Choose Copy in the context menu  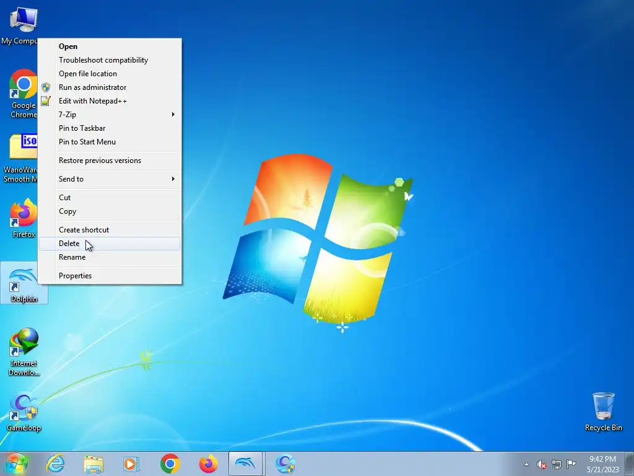click(x=110, y=211)
